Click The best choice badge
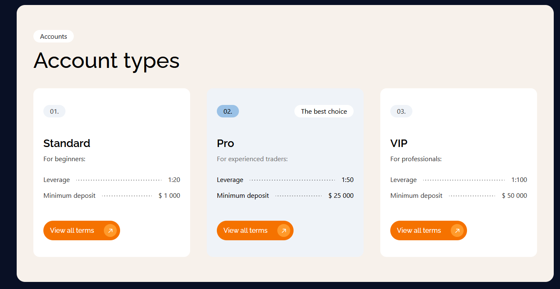 point(324,111)
